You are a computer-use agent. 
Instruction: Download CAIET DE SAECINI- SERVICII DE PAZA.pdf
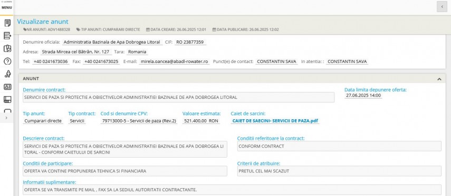[x=275, y=121]
